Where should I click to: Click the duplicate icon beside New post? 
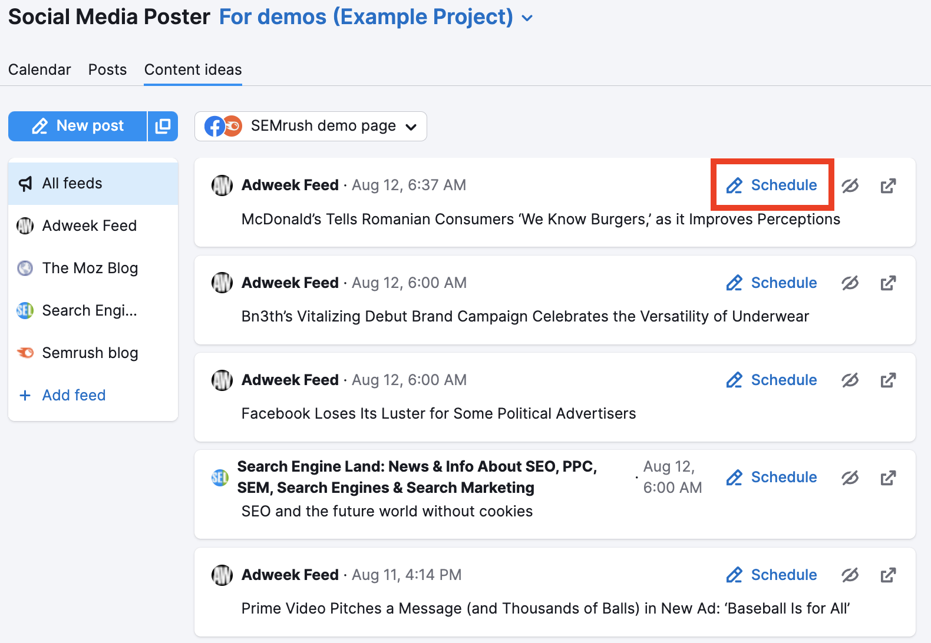coord(163,126)
